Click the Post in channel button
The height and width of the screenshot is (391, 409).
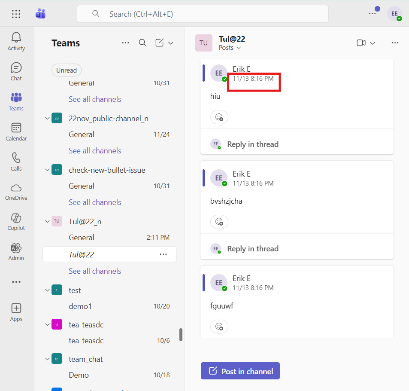tap(240, 370)
